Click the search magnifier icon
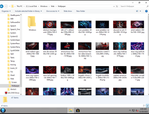Viewport: 149px width, 114px height. [148, 6]
